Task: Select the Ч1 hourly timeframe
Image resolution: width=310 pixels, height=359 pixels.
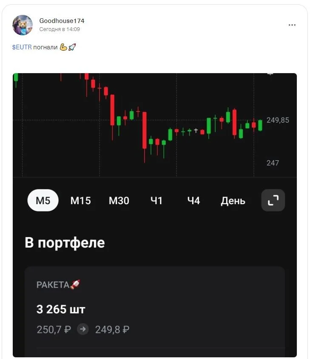Action: coord(156,201)
